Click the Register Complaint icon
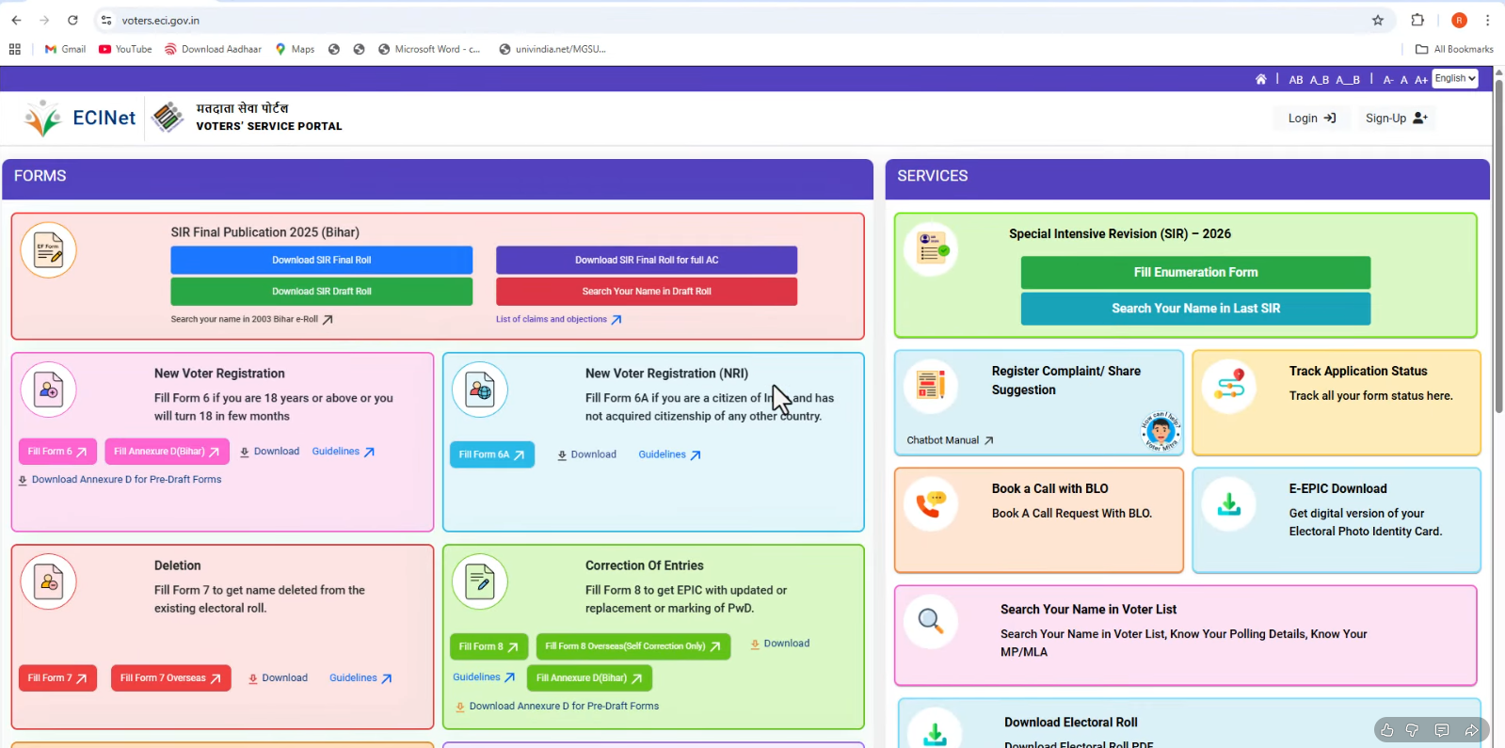The height and width of the screenshot is (748, 1505). (x=930, y=385)
